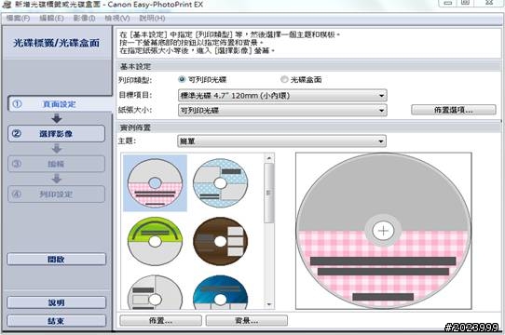This screenshot has height=335, width=505.
Task: Open the 編輯(E) menu
Action: [x=51, y=18]
